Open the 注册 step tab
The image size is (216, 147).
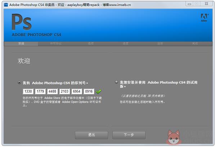point(160,43)
